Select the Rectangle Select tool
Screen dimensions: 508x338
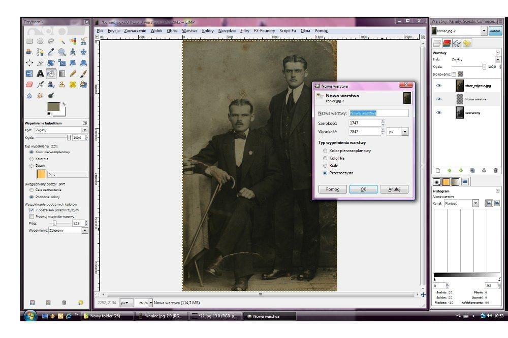29,41
